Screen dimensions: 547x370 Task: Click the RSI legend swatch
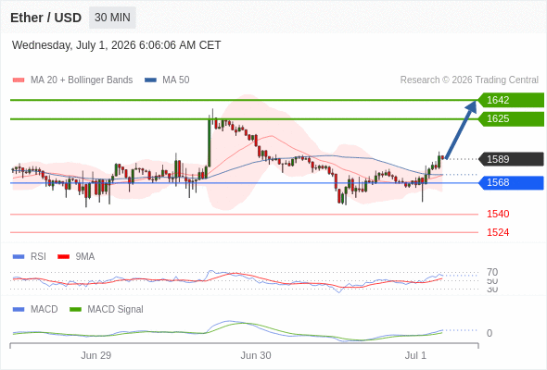[x=19, y=257]
